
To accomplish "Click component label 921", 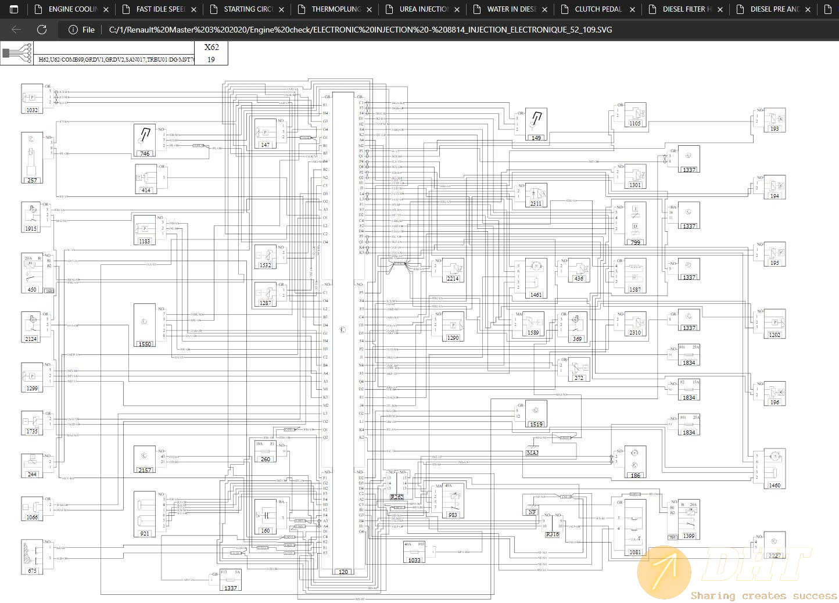I will 145,533.
